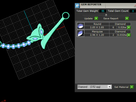Click the collapse arrow handle below the totals
Screen dimensions: 136x102
pyautogui.click(x=106, y=15)
